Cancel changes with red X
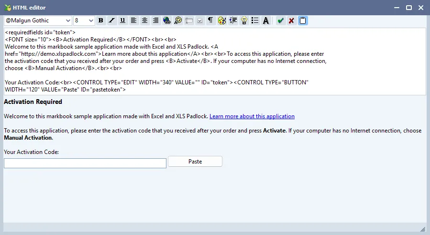 tap(291, 20)
